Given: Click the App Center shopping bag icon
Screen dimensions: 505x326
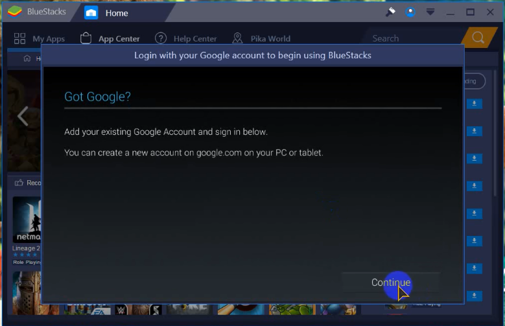Looking at the screenshot, I should coord(86,38).
